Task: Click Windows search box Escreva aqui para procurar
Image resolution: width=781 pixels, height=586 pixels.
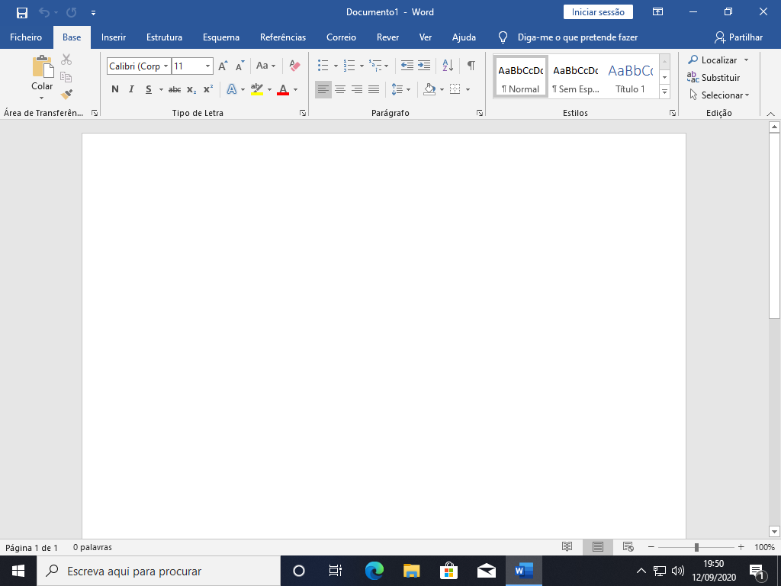Action: click(x=159, y=571)
